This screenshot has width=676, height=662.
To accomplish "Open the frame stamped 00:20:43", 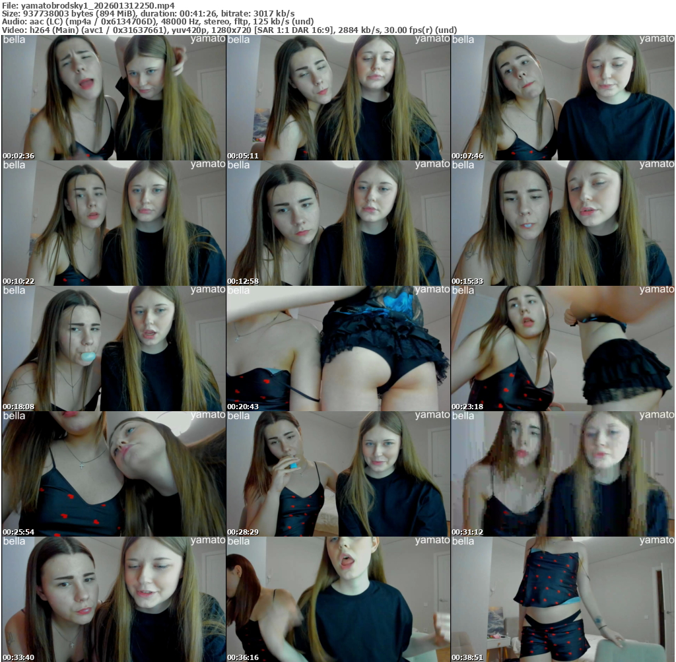I will (339, 348).
